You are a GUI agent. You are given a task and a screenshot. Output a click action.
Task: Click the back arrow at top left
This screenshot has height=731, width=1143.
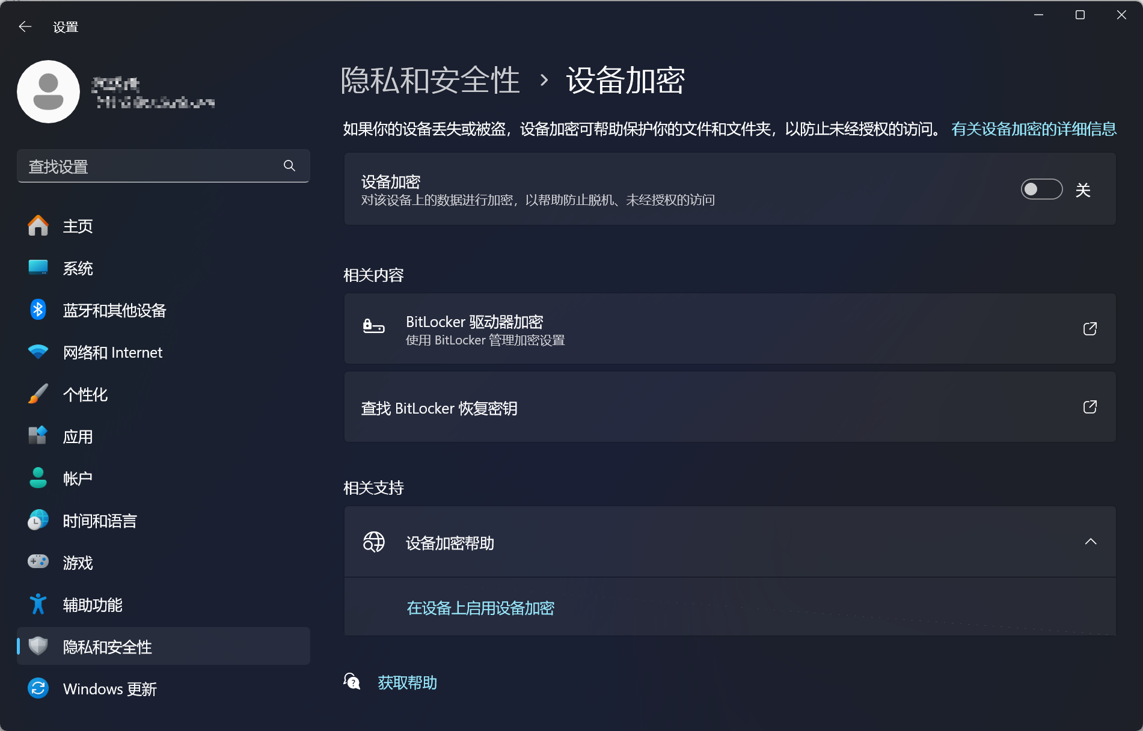point(25,26)
